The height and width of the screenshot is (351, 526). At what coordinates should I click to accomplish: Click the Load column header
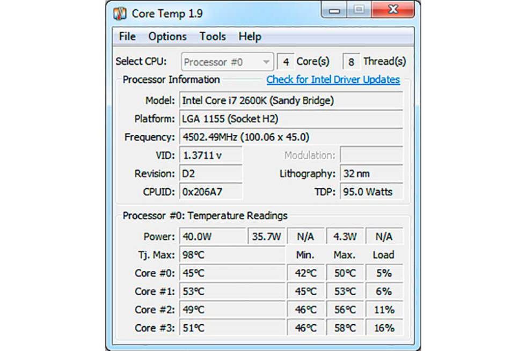tap(383, 255)
